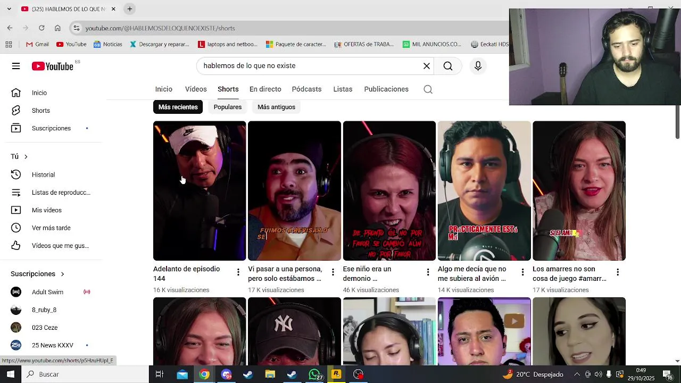This screenshot has height=383, width=681.
Task: Select the Populares filter chip
Action: pyautogui.click(x=228, y=107)
